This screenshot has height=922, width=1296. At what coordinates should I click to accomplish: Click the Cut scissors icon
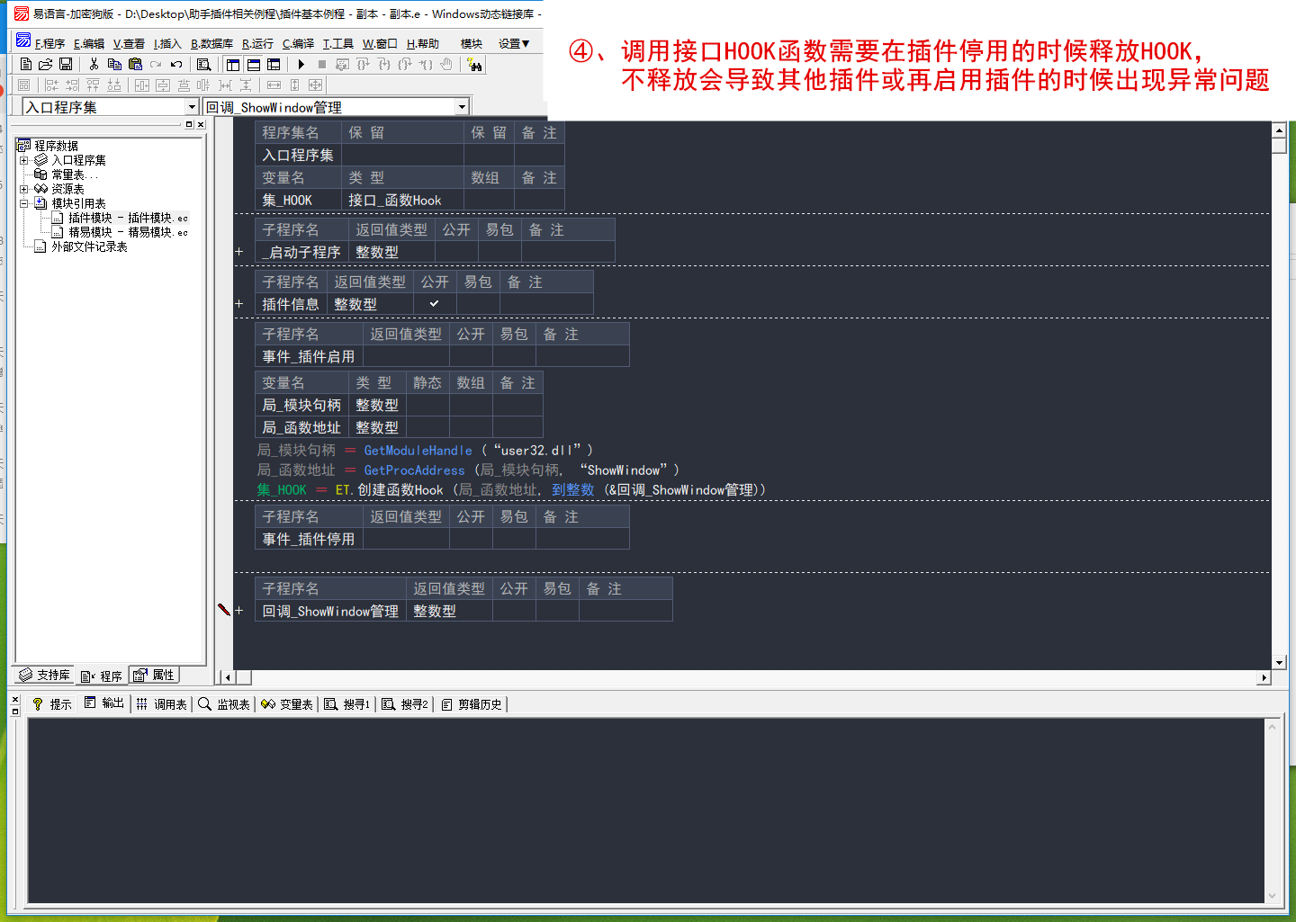[x=94, y=64]
